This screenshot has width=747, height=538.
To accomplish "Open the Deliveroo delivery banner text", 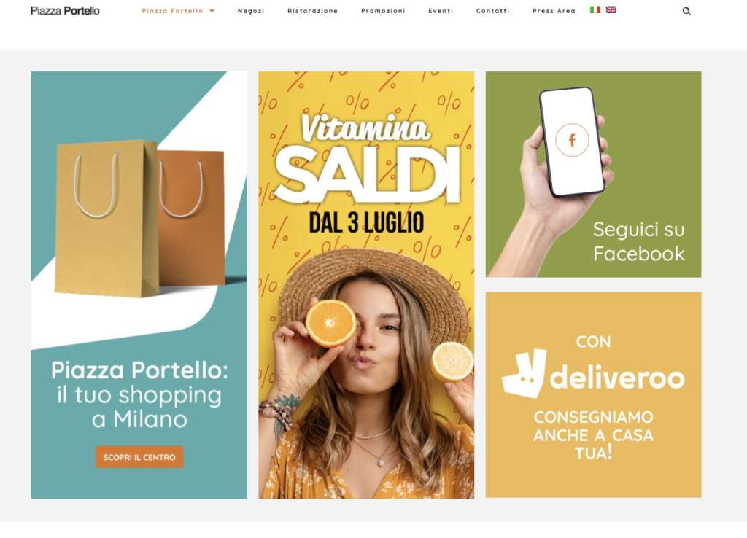I will click(593, 435).
